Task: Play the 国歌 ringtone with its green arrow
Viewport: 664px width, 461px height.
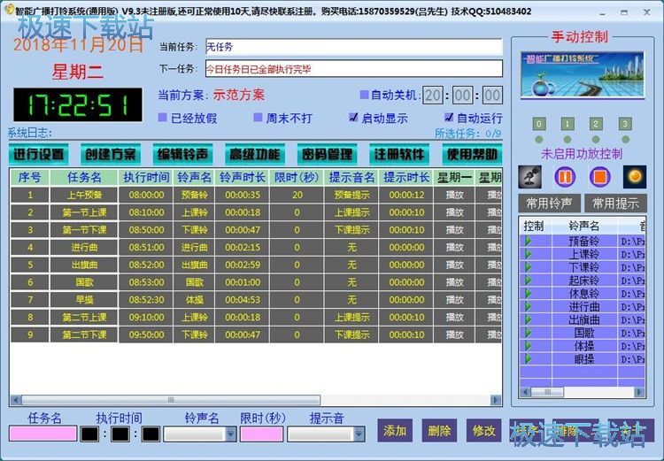Action: [528, 333]
